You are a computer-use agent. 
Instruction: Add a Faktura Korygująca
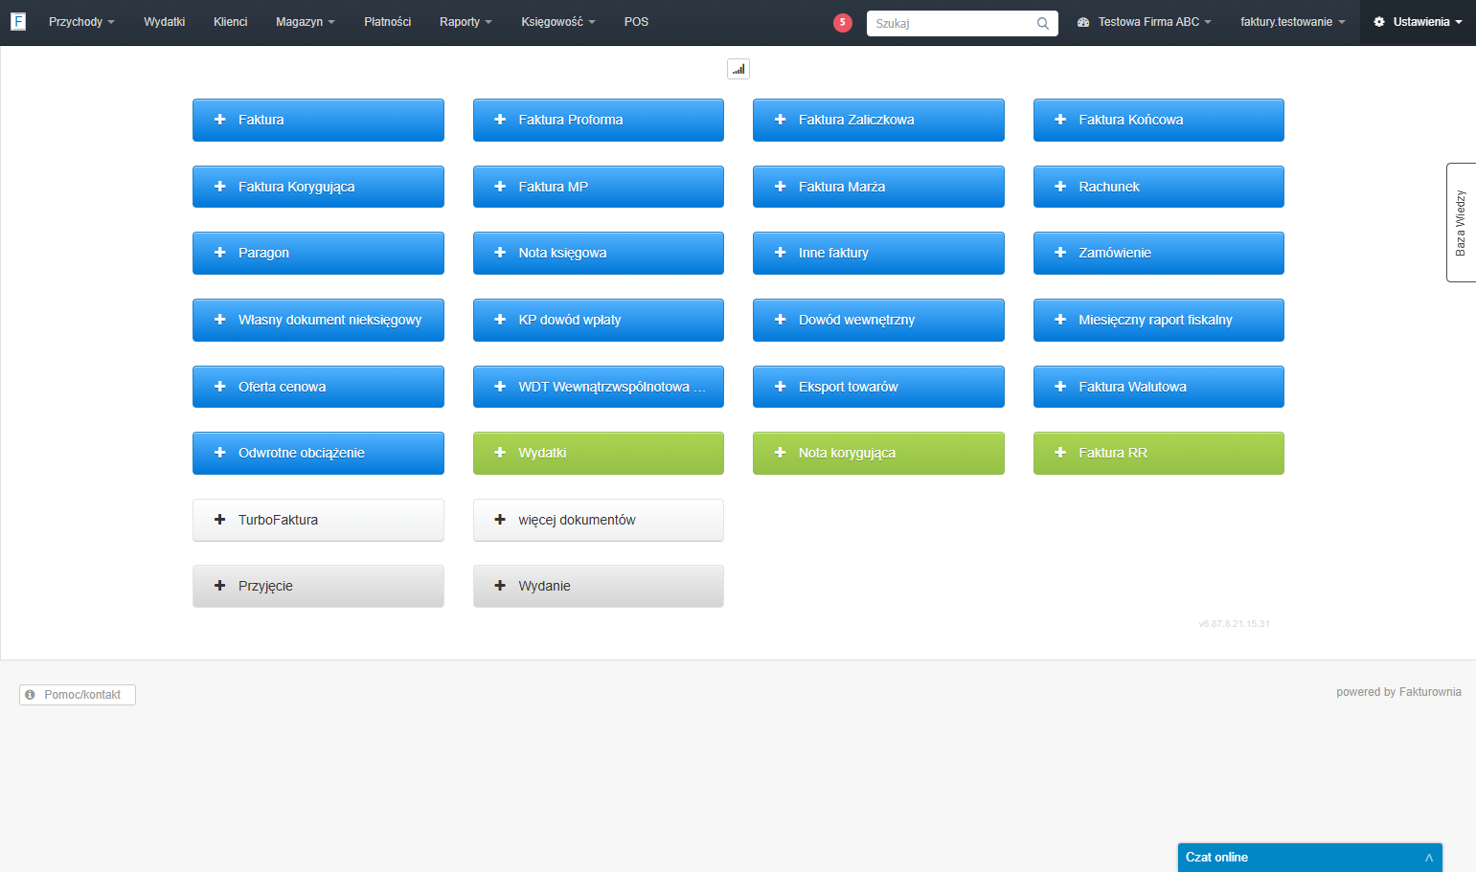pyautogui.click(x=318, y=187)
